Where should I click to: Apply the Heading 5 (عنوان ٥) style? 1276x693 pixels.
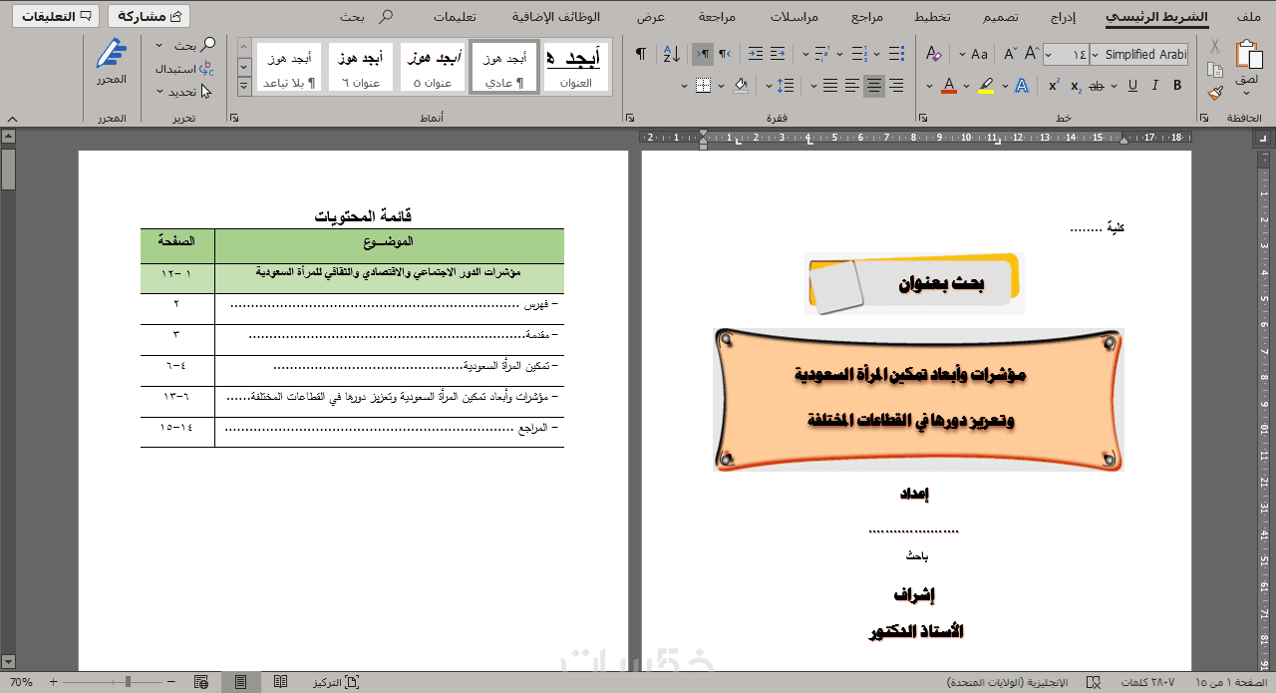[433, 67]
